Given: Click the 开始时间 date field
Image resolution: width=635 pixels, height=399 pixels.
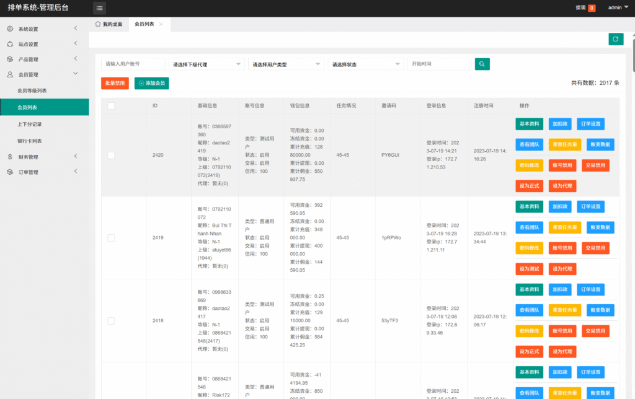Looking at the screenshot, I should (x=440, y=64).
